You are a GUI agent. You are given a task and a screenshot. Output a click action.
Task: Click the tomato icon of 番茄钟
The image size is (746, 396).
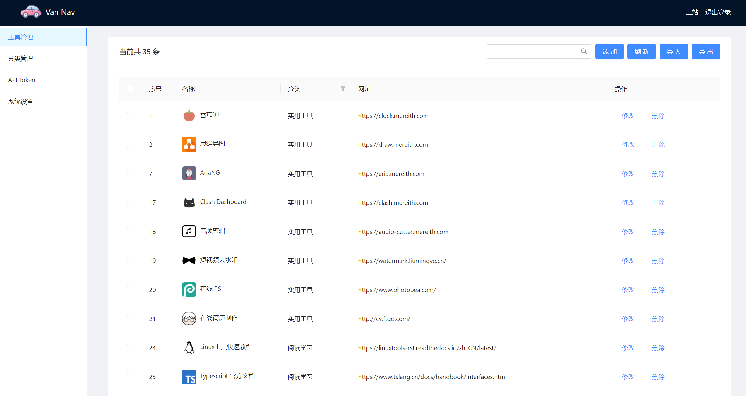[x=189, y=116]
